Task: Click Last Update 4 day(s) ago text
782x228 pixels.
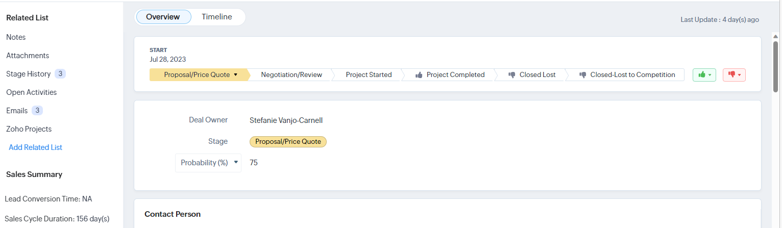Action: coord(720,20)
